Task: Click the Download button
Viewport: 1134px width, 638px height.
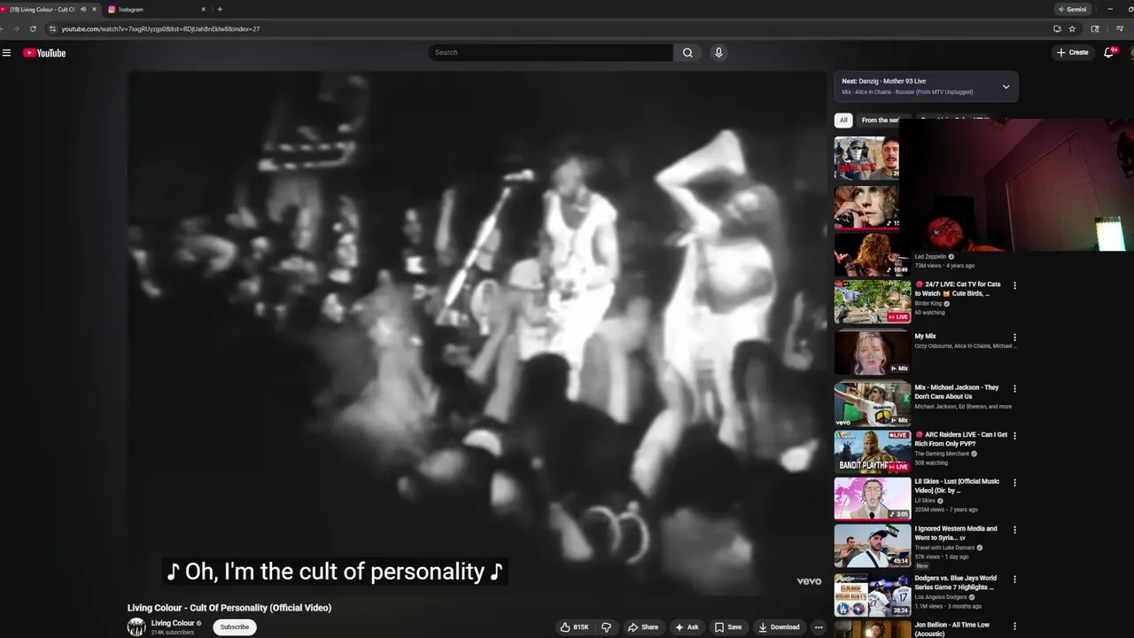Action: coord(779,627)
